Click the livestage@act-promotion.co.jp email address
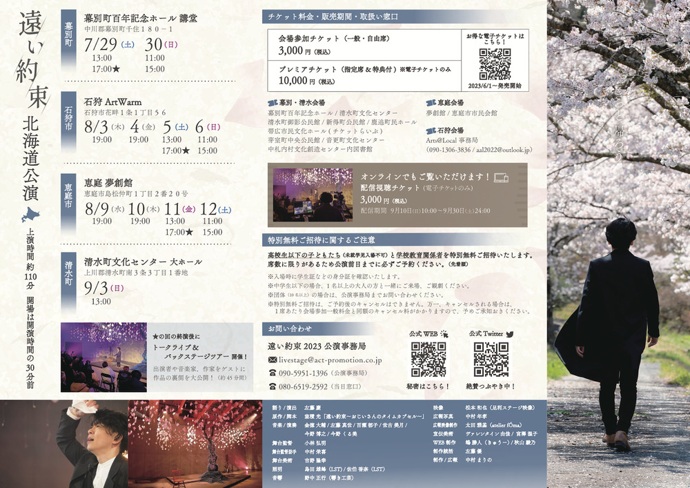 (x=330, y=360)
